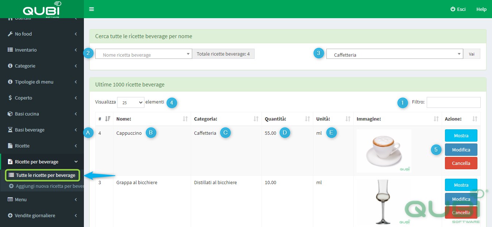Viewport: 492px width, 227px height.
Task: Click the plus icon beside Aggiungi nuova ricetta
Action: tap(11, 186)
